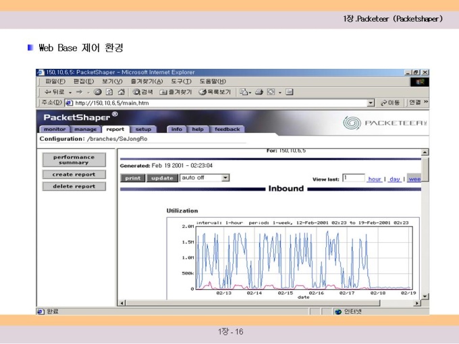
Task: Click the address bar URL field
Action: 217,103
